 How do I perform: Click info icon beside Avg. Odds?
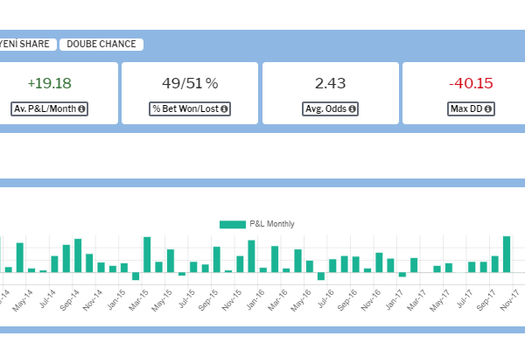point(353,108)
